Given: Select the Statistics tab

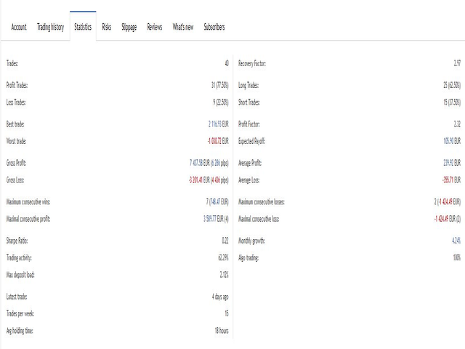Looking at the screenshot, I should click(83, 28).
